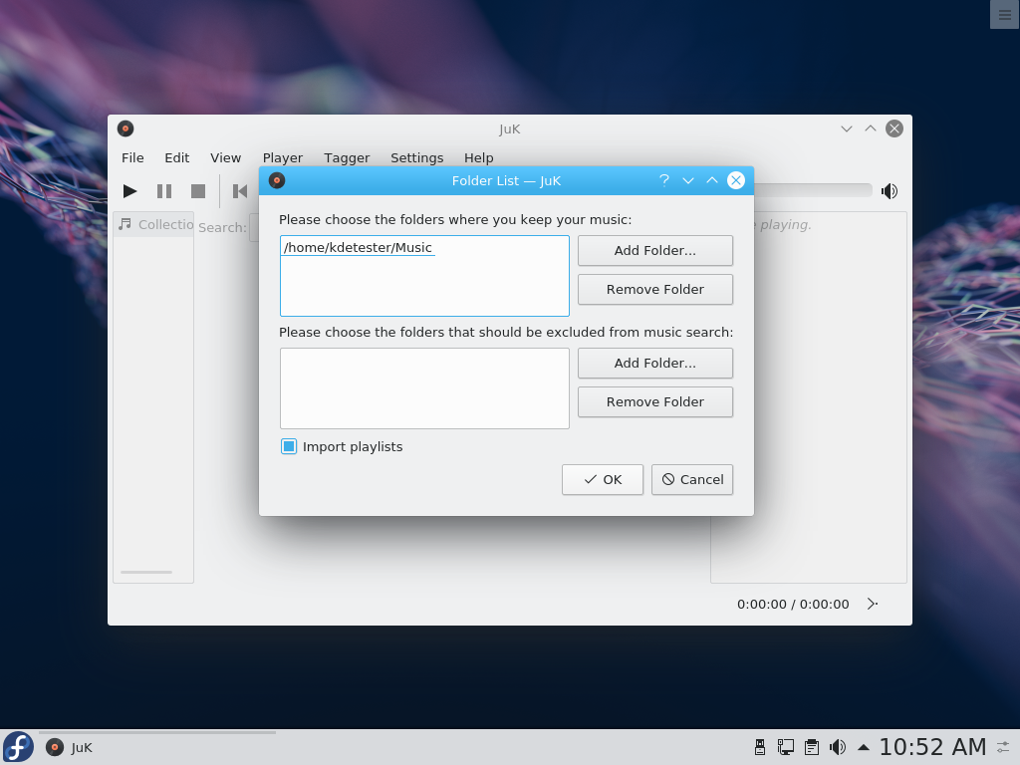Open the Settings menu
The image size is (1020, 765).
pyautogui.click(x=417, y=157)
